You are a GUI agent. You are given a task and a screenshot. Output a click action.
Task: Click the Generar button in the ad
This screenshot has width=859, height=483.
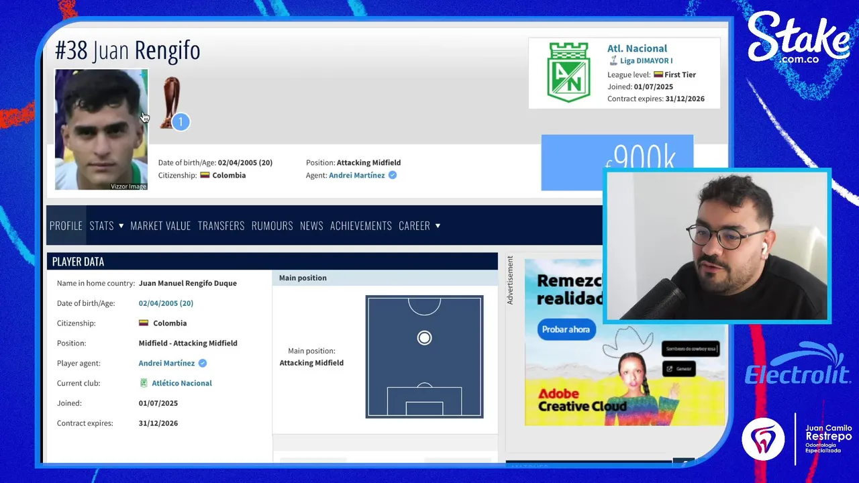(x=679, y=369)
